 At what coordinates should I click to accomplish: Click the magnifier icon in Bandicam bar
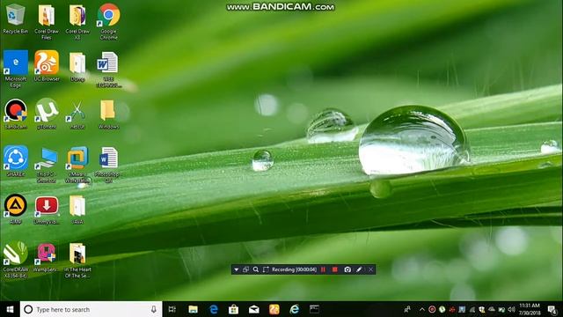pos(256,269)
